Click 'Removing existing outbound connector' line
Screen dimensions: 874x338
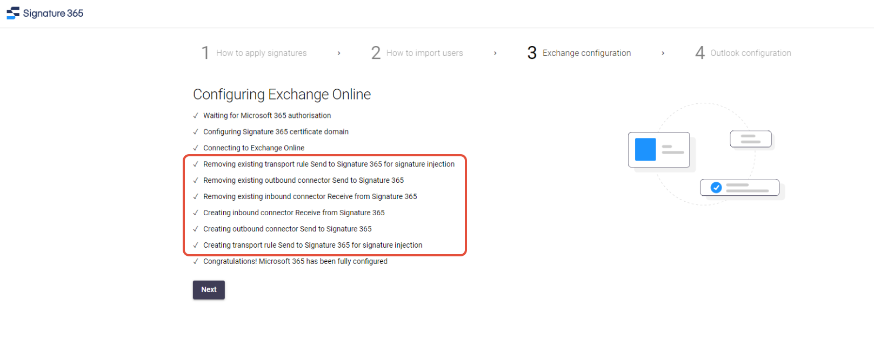point(303,181)
